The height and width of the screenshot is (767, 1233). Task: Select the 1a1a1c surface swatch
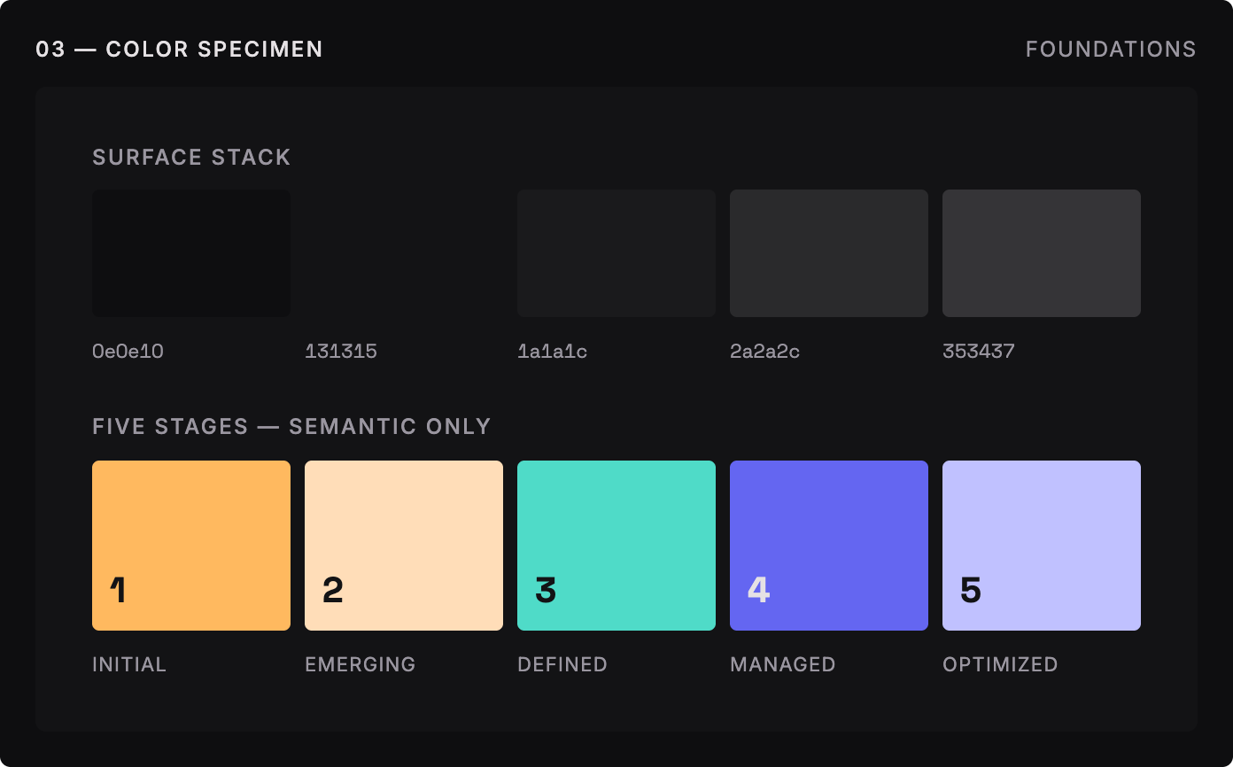tap(616, 253)
